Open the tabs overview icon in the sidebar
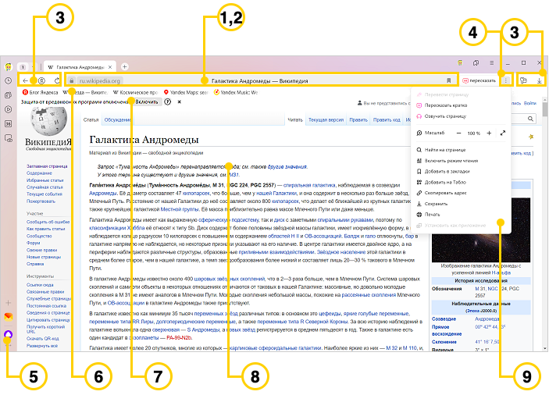549x395 pixels. (x=9, y=95)
